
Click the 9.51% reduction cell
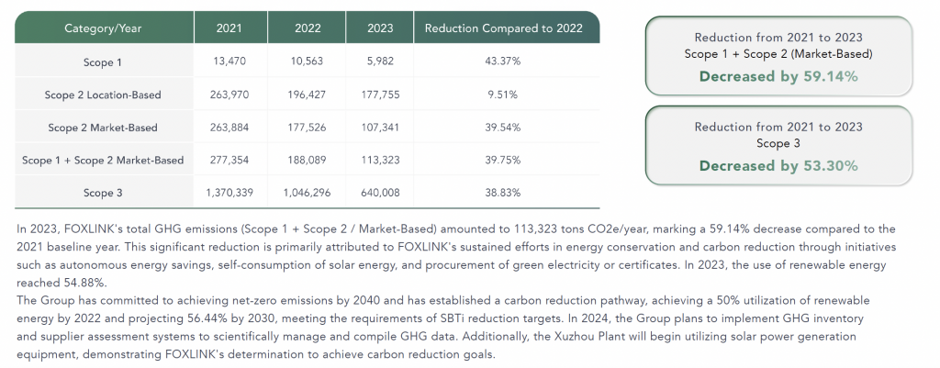504,95
